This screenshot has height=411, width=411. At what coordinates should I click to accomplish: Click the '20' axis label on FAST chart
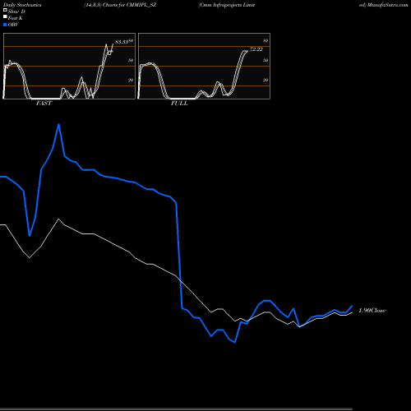pos(131,80)
